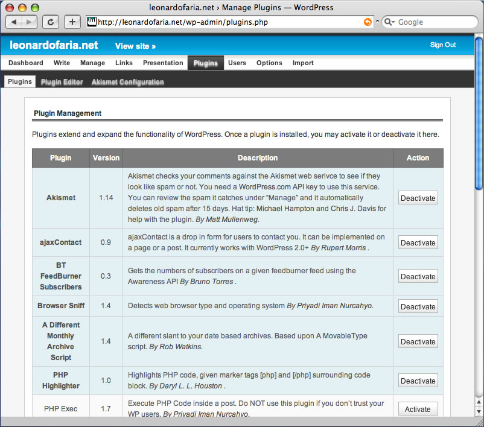Click the Browser Sniff plugin name

click(61, 306)
